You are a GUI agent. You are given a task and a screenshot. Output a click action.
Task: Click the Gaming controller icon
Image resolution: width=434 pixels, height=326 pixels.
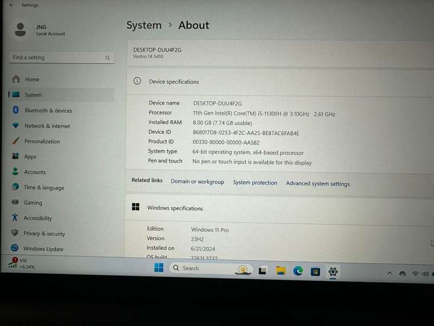pyautogui.click(x=15, y=202)
